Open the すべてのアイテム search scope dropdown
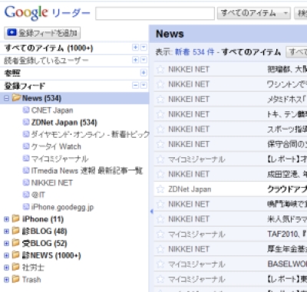The height and width of the screenshot is (292, 307). [x=254, y=13]
